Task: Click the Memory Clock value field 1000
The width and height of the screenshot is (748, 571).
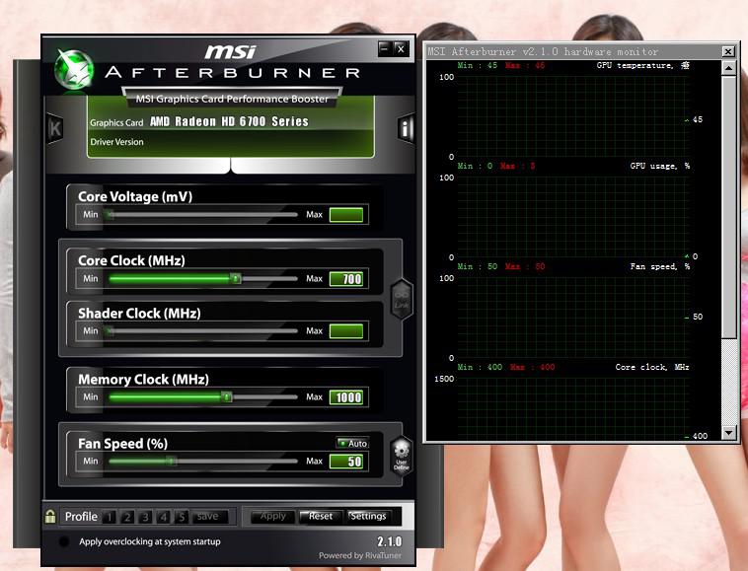Action: click(x=348, y=397)
